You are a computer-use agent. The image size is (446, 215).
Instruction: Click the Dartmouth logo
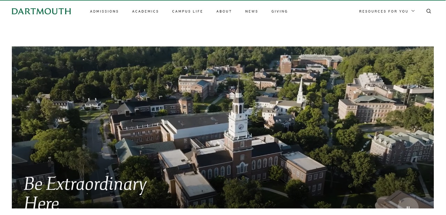pos(41,11)
